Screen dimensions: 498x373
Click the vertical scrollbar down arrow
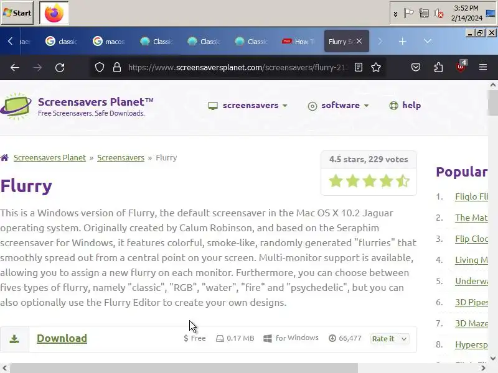coord(493,358)
